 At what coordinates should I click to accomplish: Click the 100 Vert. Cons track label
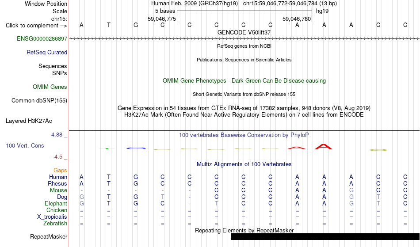point(25,145)
